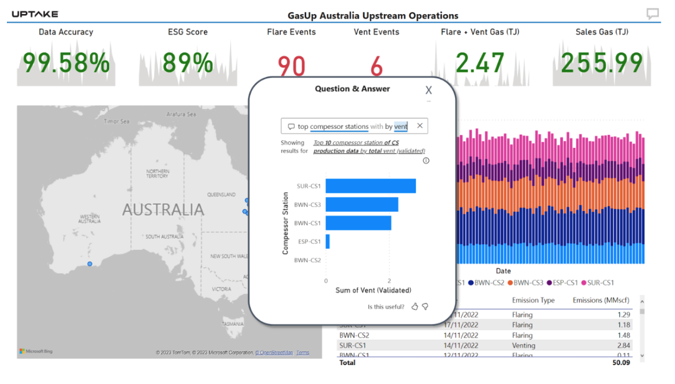
Task: Click the BWN-CS2 legend color swatch
Action: [471, 283]
